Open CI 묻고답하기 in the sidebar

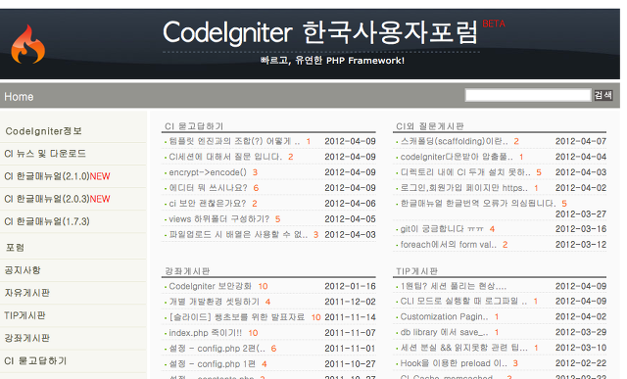pyautogui.click(x=35, y=360)
